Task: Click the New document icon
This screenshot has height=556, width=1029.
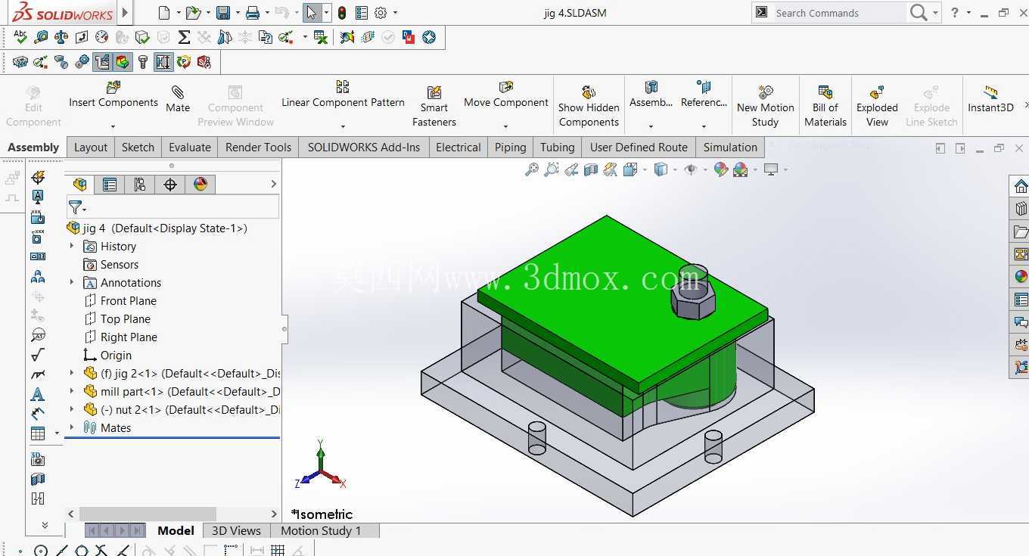Action: pyautogui.click(x=164, y=13)
